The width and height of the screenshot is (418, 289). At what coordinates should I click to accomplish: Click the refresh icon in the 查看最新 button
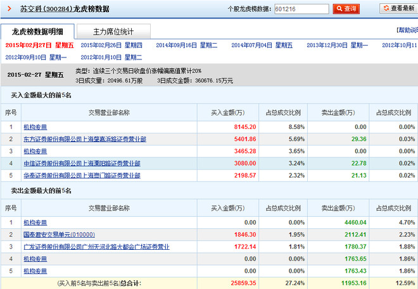click(x=386, y=8)
